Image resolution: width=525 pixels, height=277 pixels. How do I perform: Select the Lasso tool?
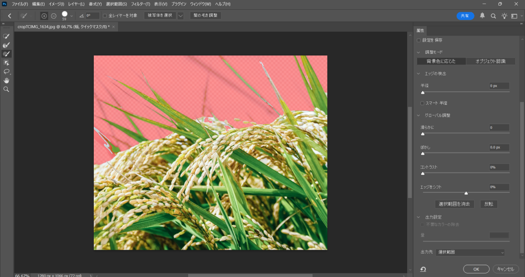[7, 71]
